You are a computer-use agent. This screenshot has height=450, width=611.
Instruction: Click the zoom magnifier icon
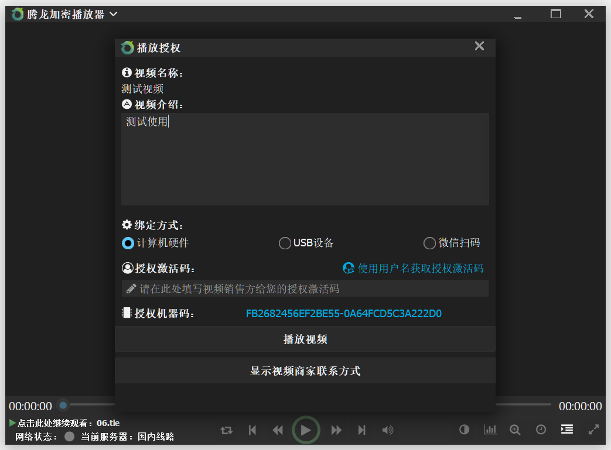click(515, 430)
